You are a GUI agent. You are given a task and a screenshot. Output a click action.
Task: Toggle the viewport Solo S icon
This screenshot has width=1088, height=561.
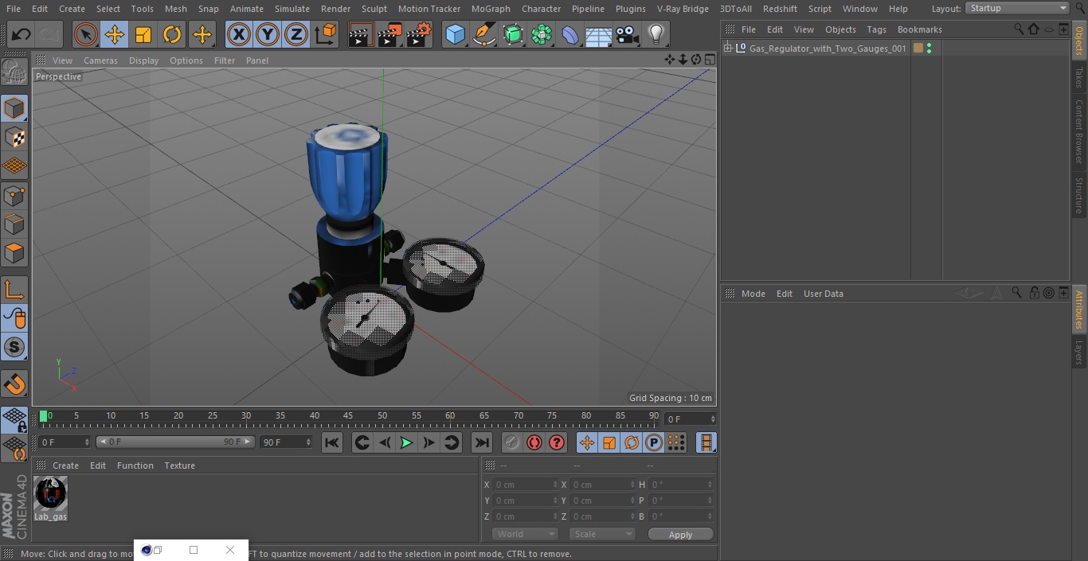[x=14, y=348]
